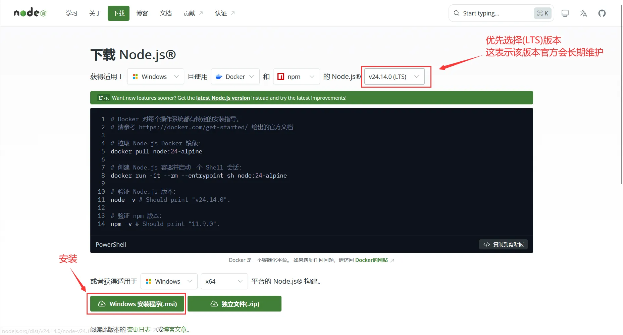Open 认证 external link

(225, 13)
